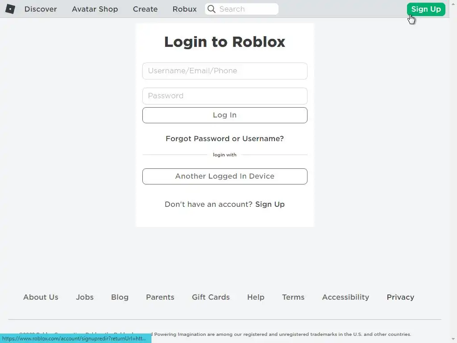This screenshot has height=343, width=457.
Task: Open the Avatar Shop page
Action: (x=95, y=9)
